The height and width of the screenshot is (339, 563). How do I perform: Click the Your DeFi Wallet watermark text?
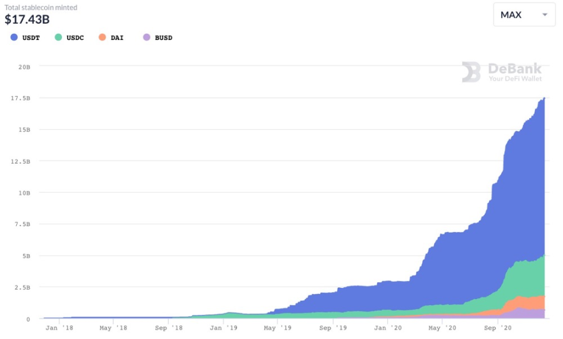tap(515, 79)
